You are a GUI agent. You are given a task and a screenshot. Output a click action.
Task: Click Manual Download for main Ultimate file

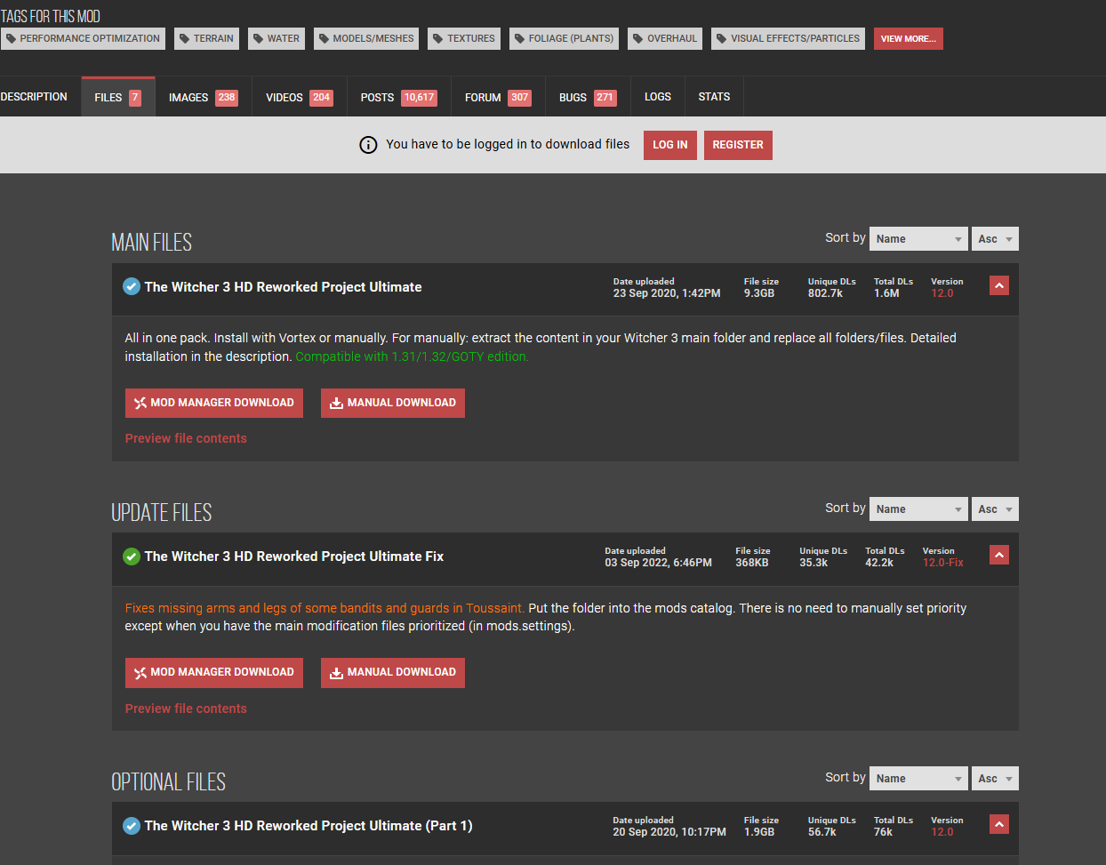click(393, 403)
